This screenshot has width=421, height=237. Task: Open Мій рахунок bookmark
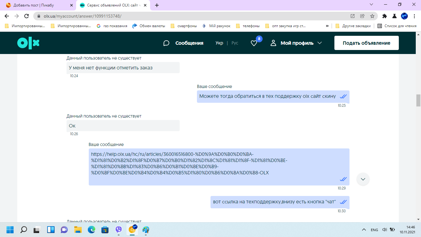216,26
